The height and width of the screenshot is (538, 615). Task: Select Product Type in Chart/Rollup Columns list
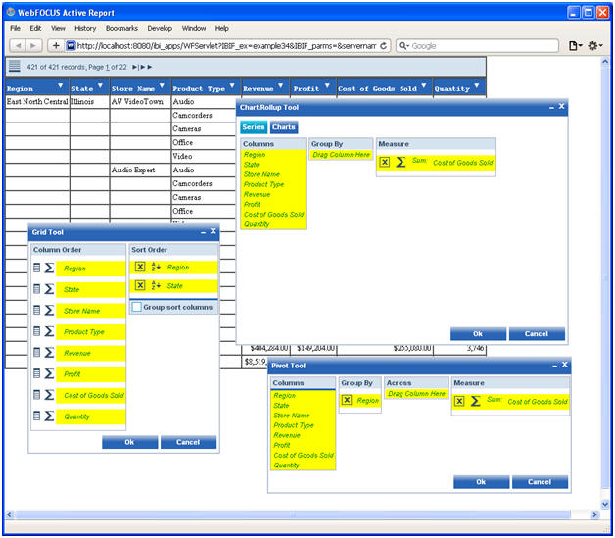click(263, 184)
